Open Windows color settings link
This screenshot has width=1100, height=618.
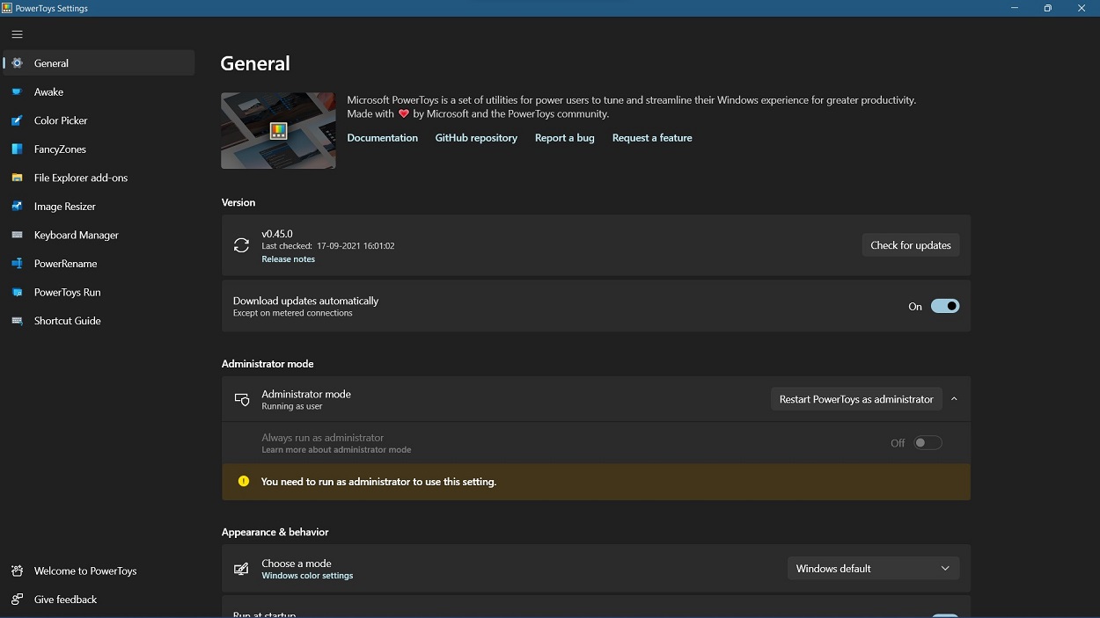coord(307,576)
